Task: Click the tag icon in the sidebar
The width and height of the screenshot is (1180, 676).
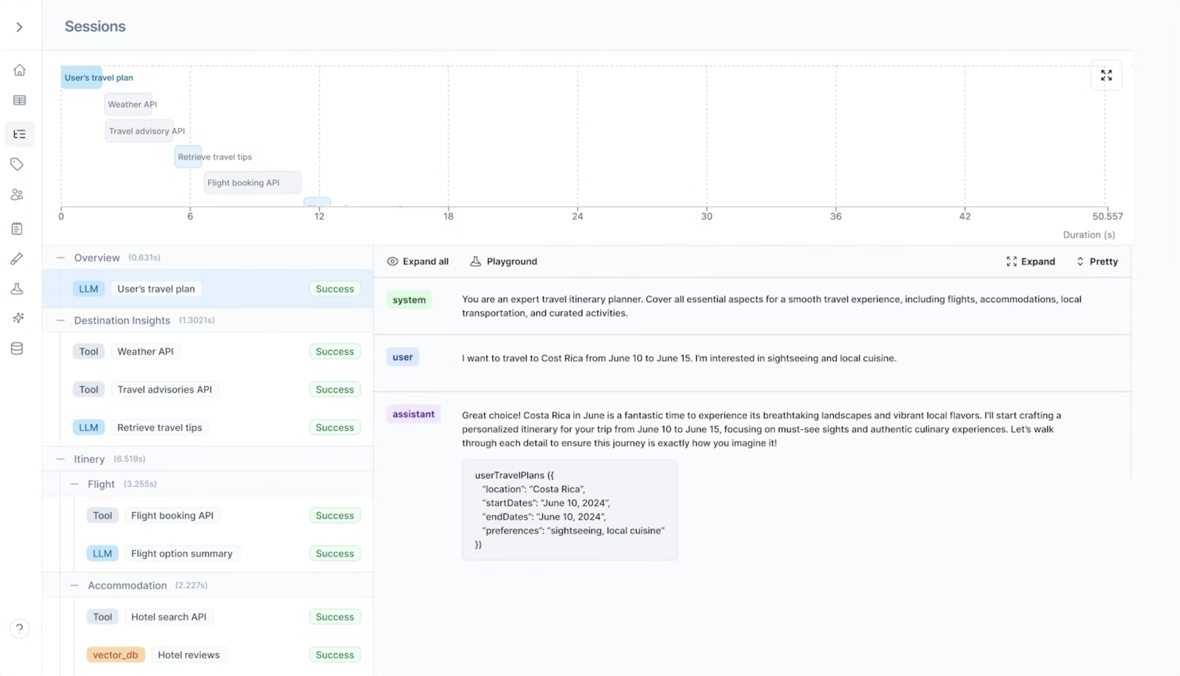Action: [x=17, y=164]
